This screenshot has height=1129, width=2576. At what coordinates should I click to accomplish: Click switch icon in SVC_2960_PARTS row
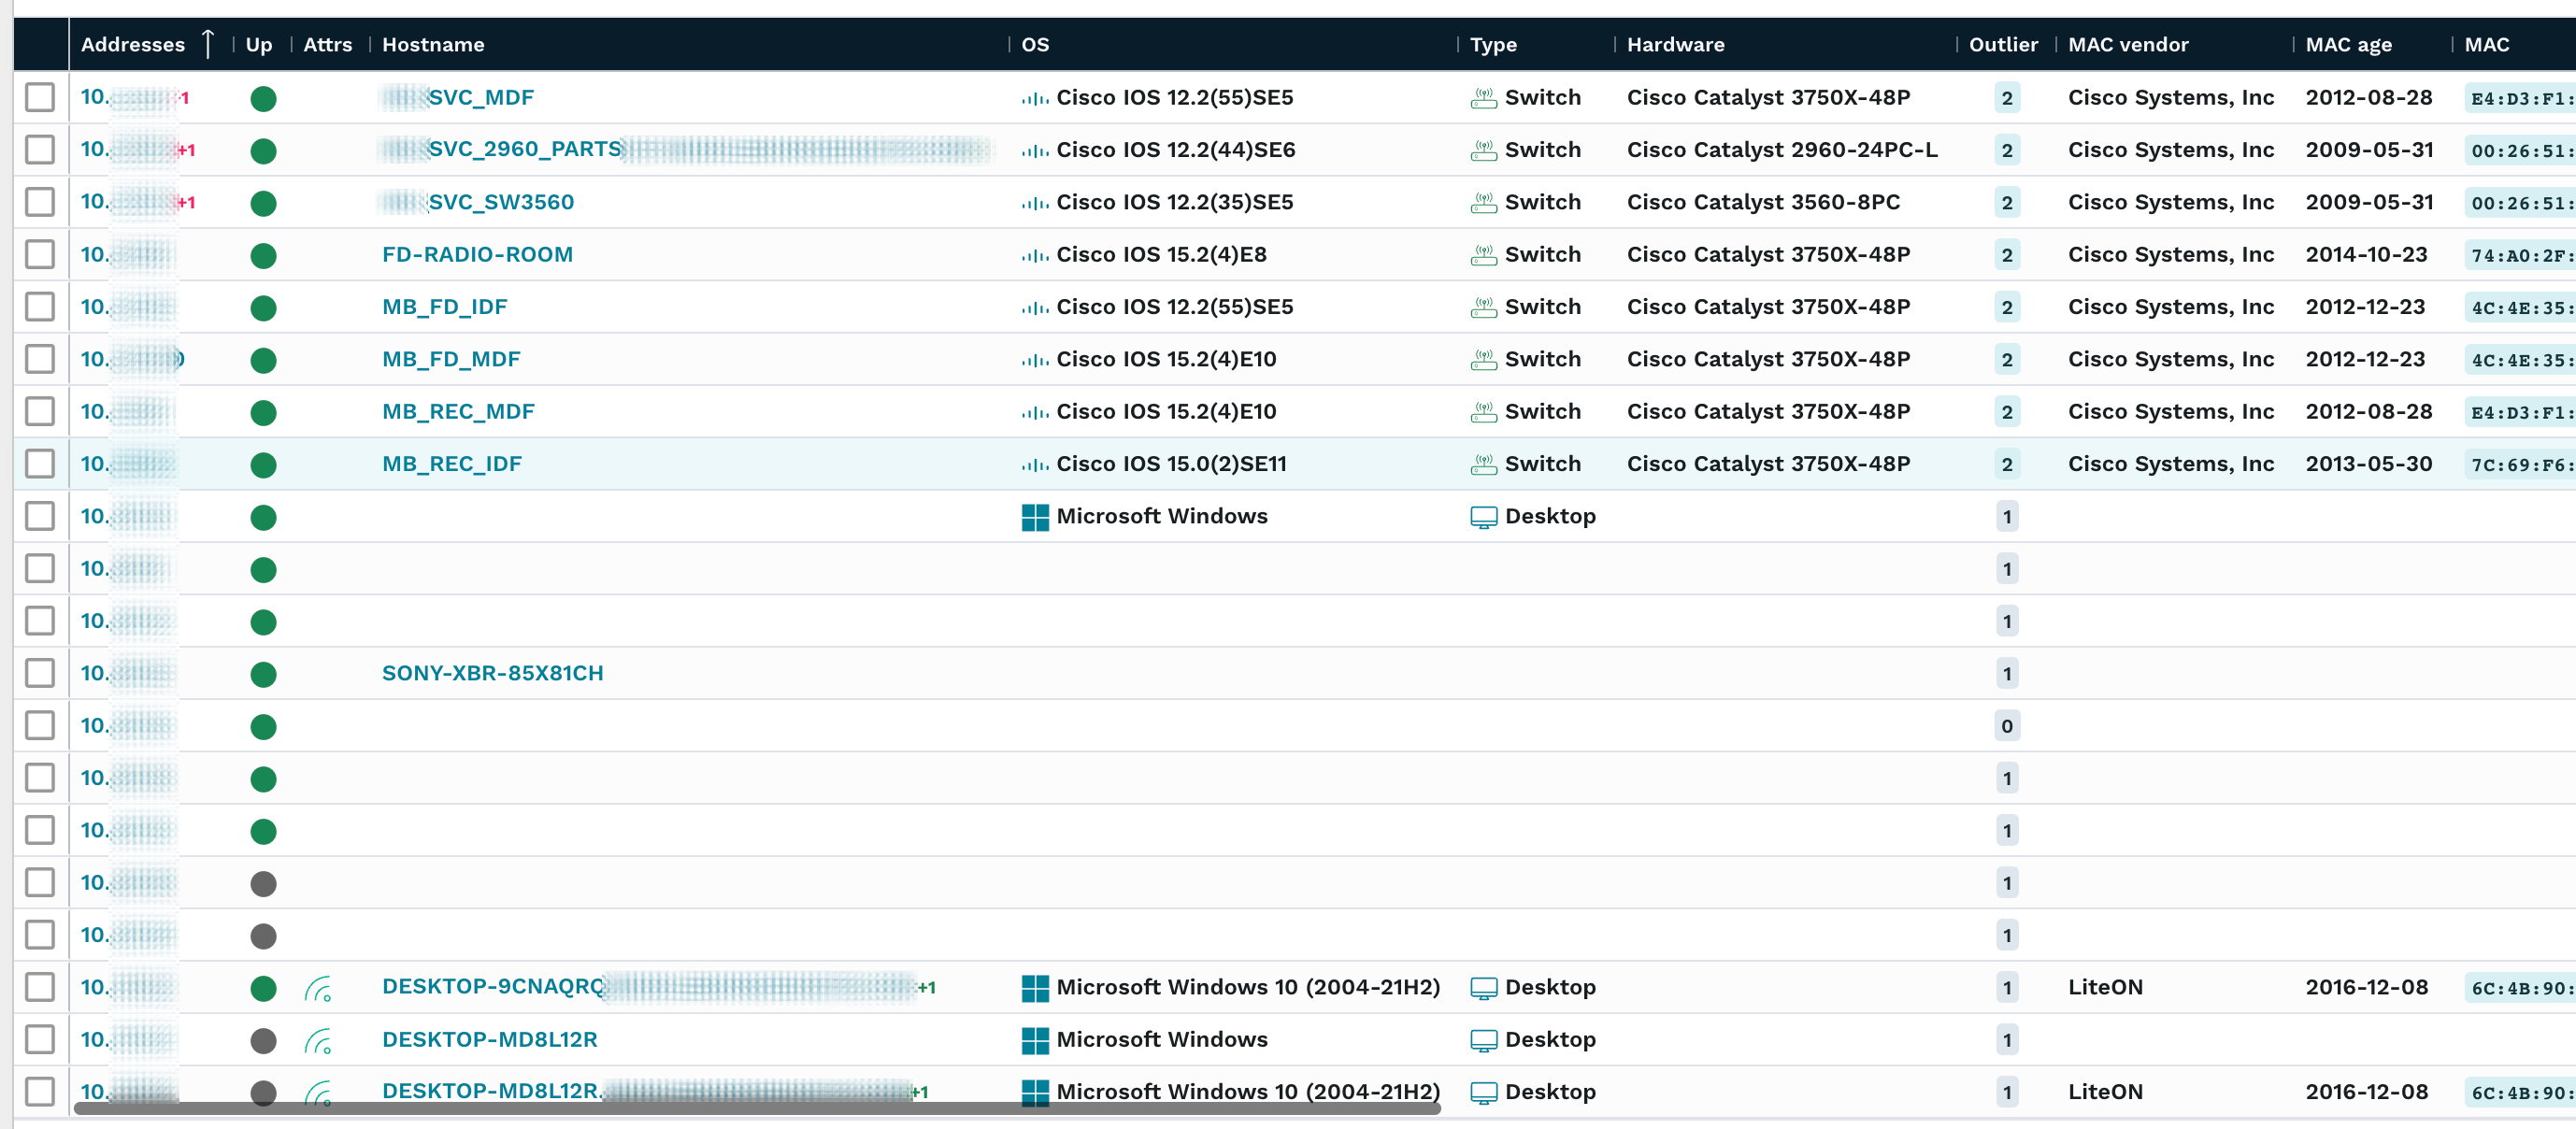tap(1483, 150)
